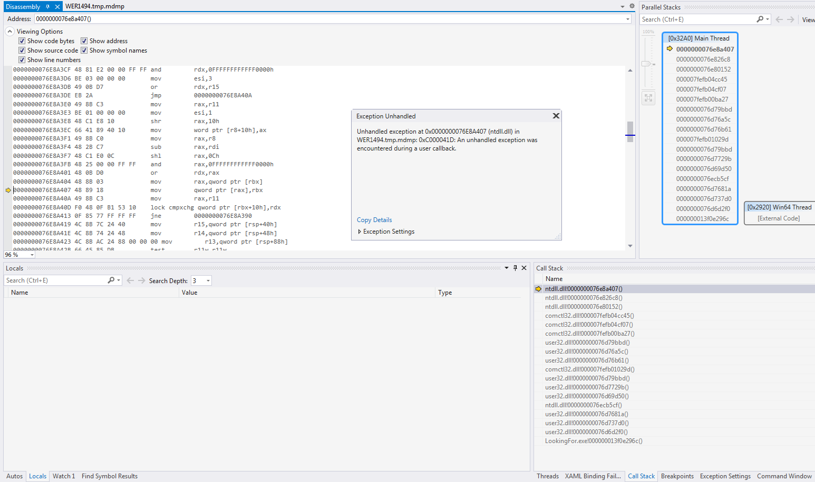Image resolution: width=815 pixels, height=482 pixels.
Task: Close the Disassembly tab
Action: [57, 7]
